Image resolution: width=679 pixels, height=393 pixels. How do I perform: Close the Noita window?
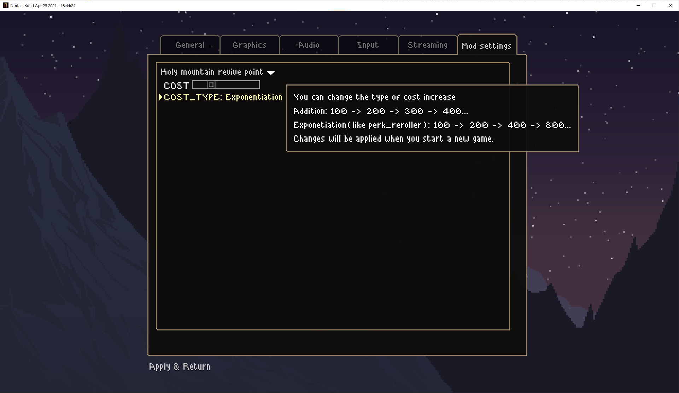[670, 5]
